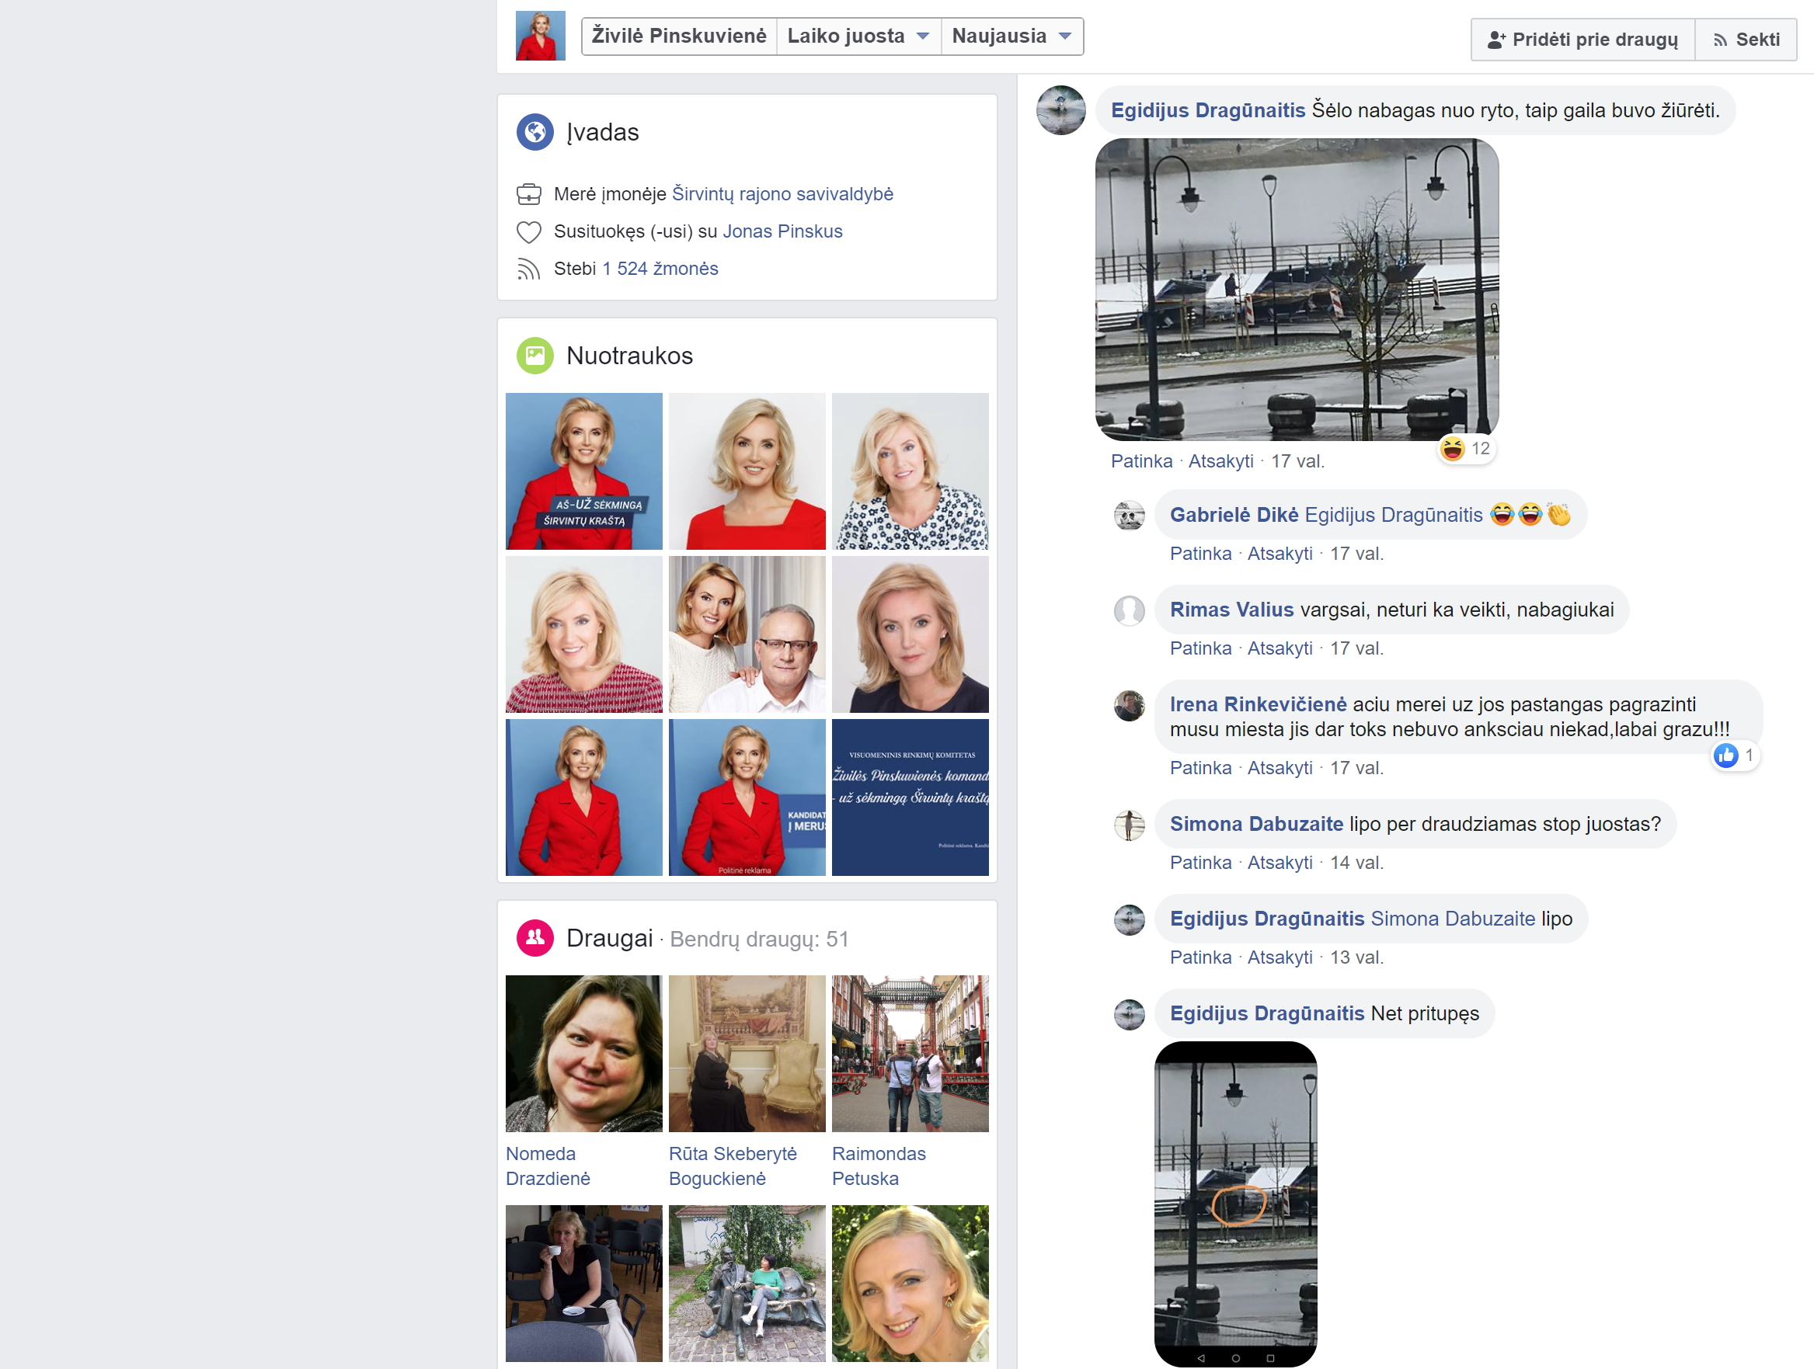Toggle Sekti to follow the profile
Image resolution: width=1814 pixels, height=1369 pixels.
(1746, 40)
